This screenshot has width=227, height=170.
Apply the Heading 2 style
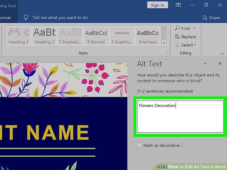(x=44, y=36)
